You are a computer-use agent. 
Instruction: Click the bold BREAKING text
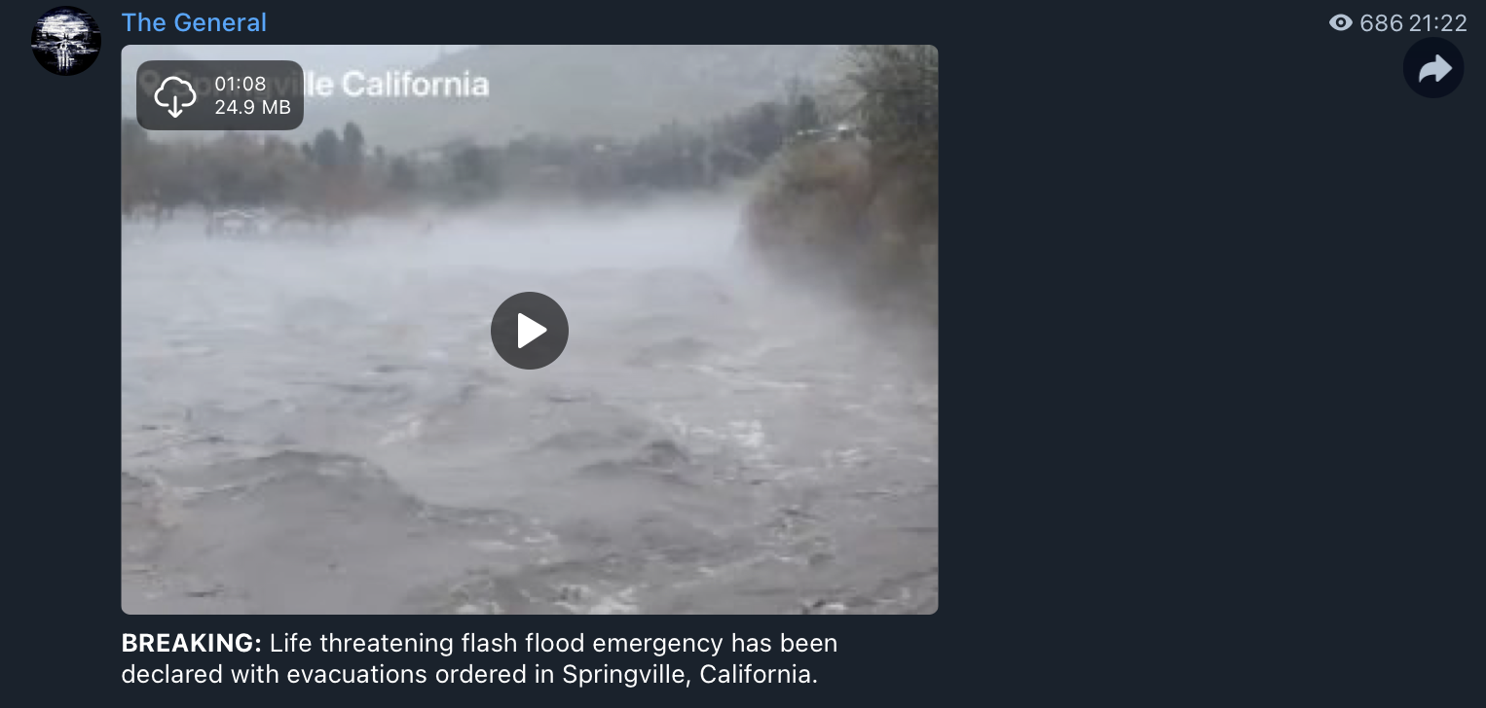[192, 643]
